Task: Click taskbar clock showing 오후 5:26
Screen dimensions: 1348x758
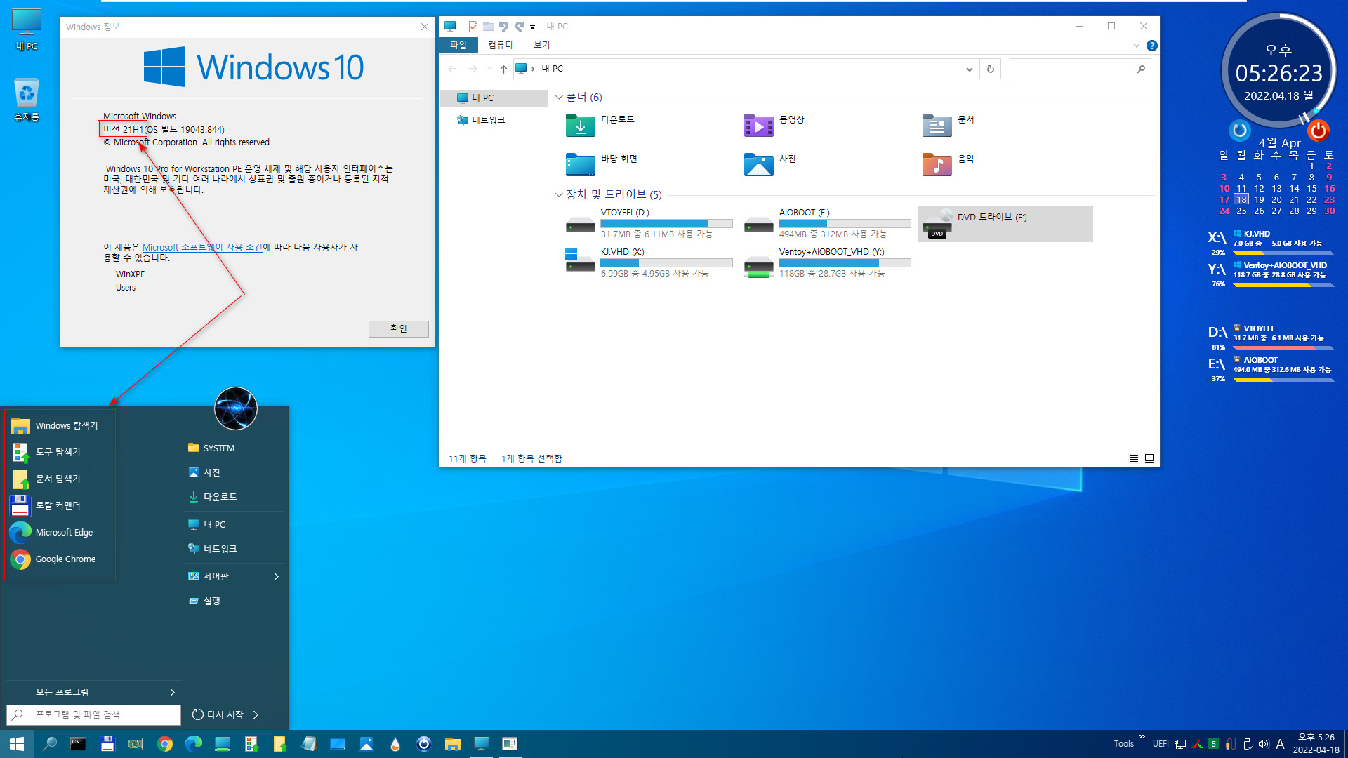Action: tap(1316, 744)
